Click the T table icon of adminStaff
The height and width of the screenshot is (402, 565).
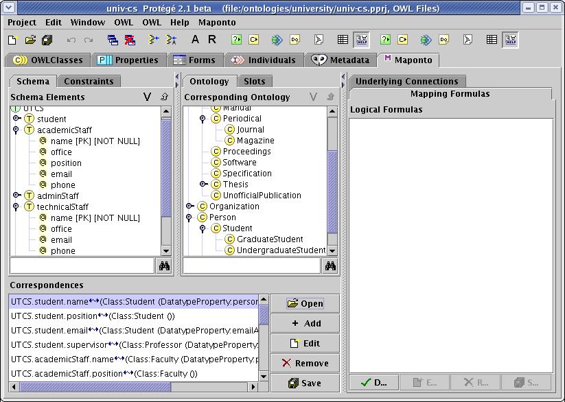(29, 196)
